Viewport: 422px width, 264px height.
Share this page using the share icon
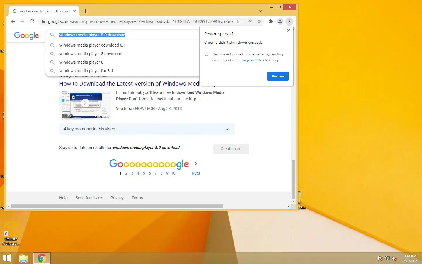click(250, 21)
